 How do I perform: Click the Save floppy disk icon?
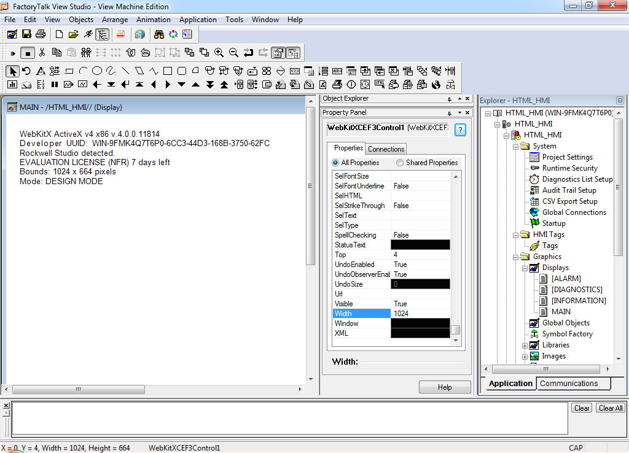[x=26, y=34]
